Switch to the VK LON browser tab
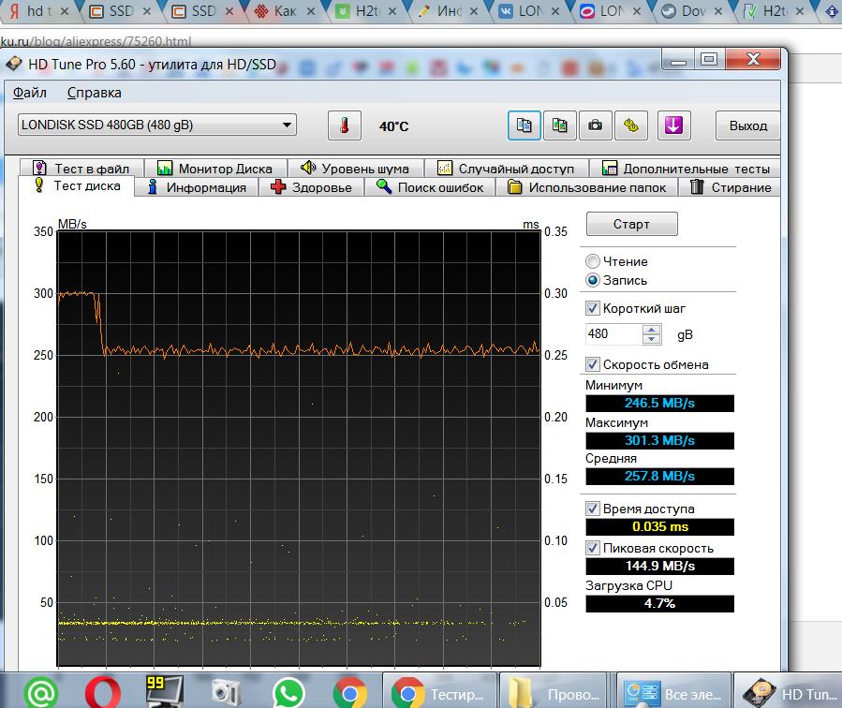 [527, 10]
